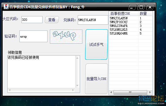The height and width of the screenshot is (106, 166).
Task: Click the CDK list horizontal scrollbar thumb
Action: tap(130, 92)
